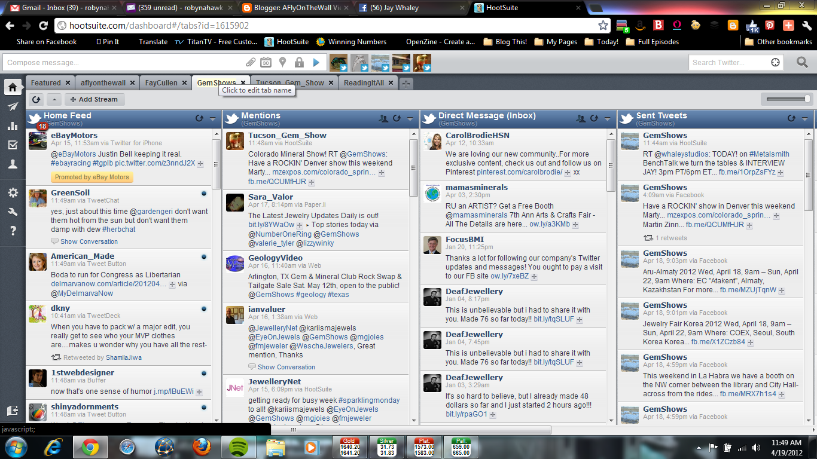Open the Home Feed stream options dropdown arrow

click(x=212, y=118)
